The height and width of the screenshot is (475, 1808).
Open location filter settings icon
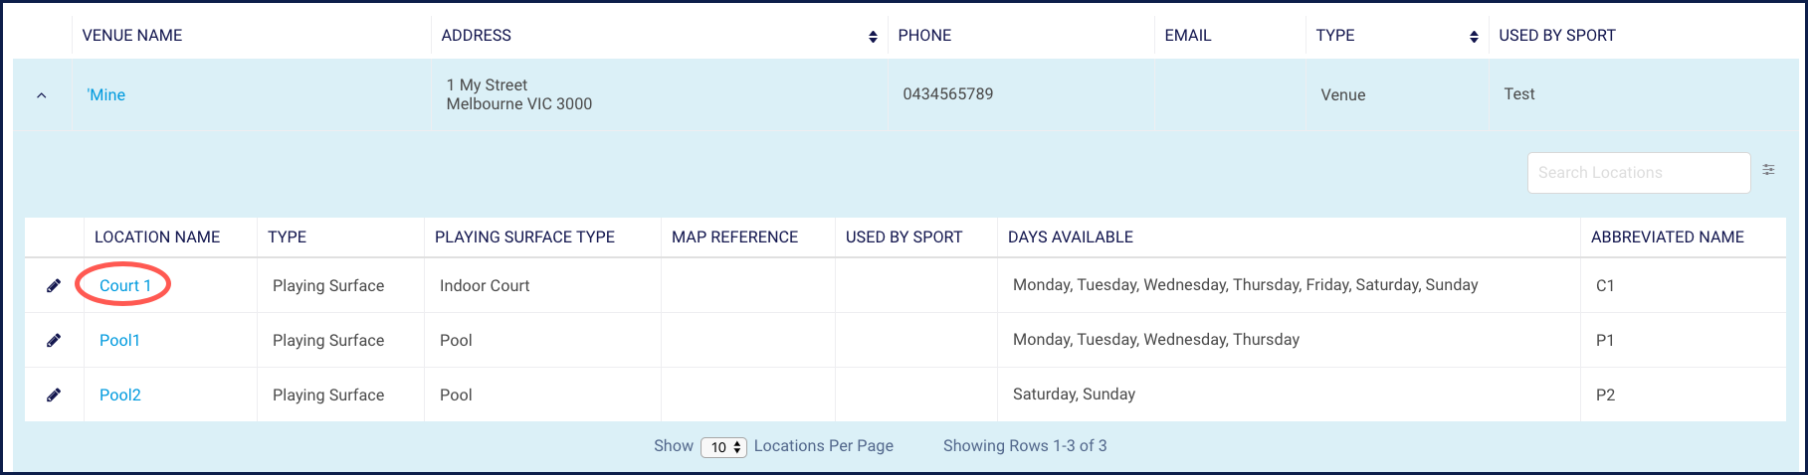click(1768, 170)
